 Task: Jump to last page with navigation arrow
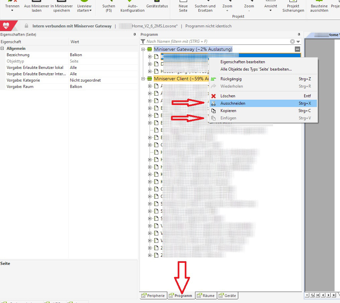pyautogui.click(x=334, y=295)
